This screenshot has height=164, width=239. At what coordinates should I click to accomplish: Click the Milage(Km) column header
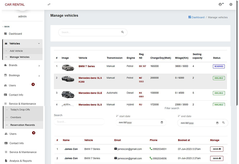pyautogui.click(x=182, y=58)
